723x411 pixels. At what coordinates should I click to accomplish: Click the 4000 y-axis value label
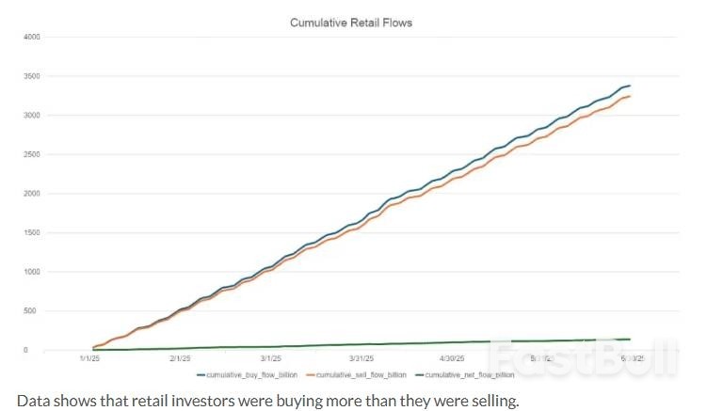(x=32, y=37)
